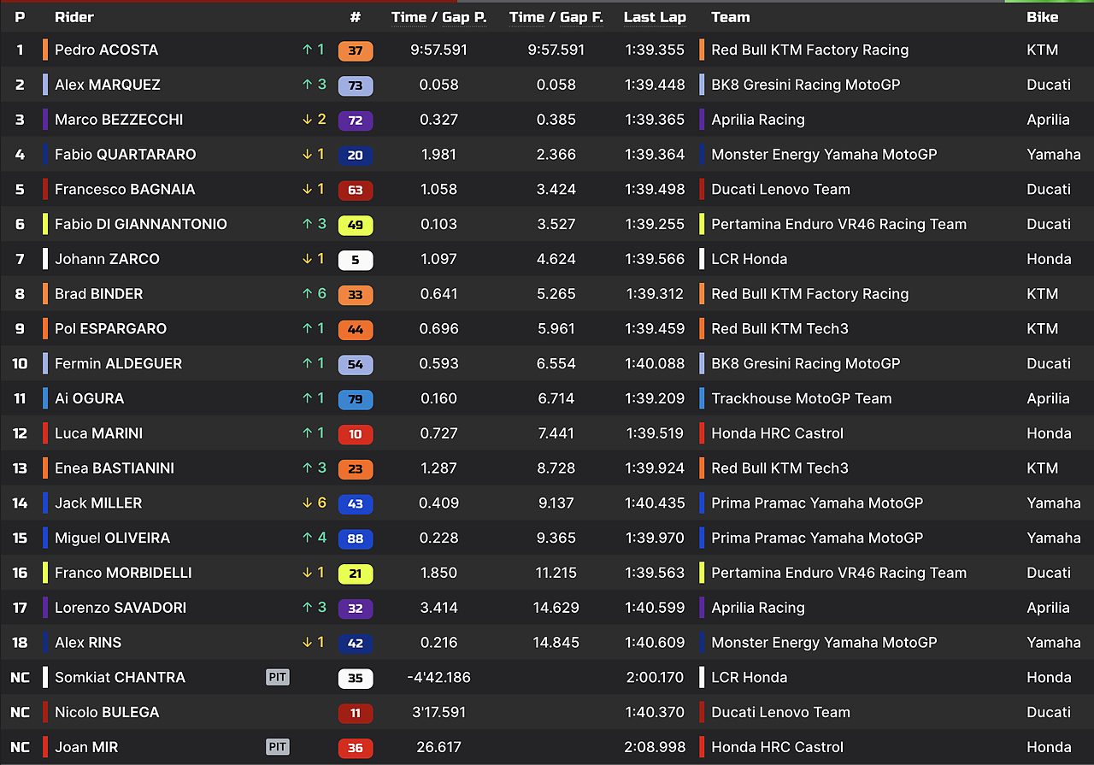The width and height of the screenshot is (1094, 765).
Task: Click Nicolo Bulega's red number 11 badge
Action: [x=356, y=713]
